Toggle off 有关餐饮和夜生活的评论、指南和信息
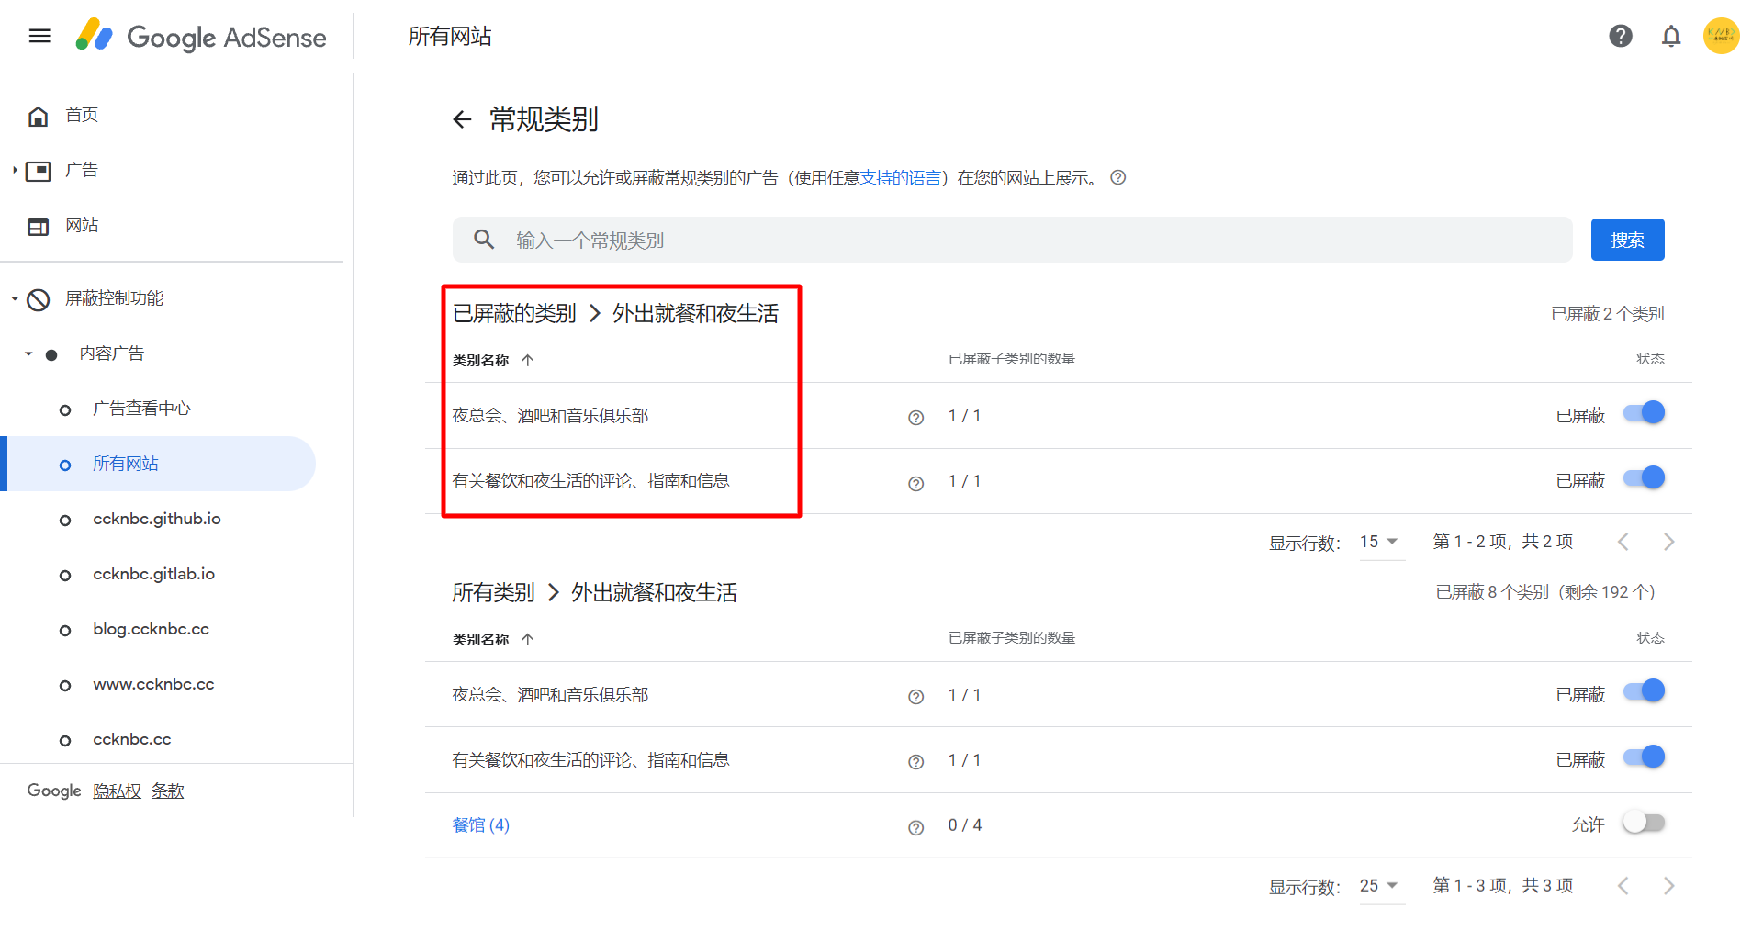The width and height of the screenshot is (1763, 942). [x=1644, y=477]
